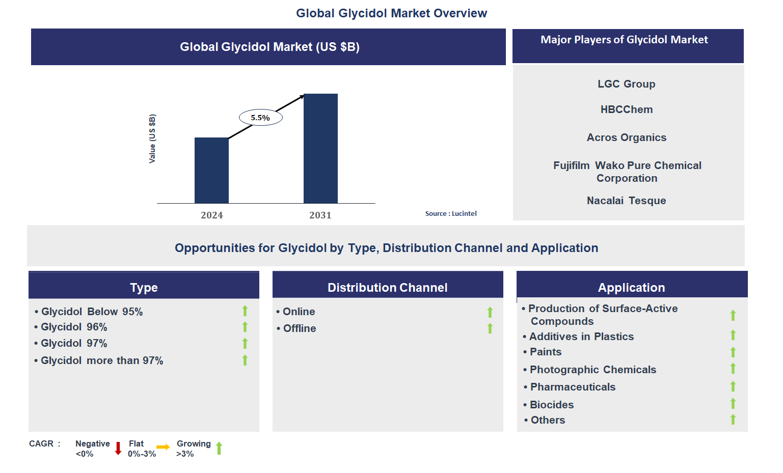Image resolution: width=783 pixels, height=473 pixels.
Task: Click the green Growing CAGR arrow in legend
Action: click(x=219, y=448)
